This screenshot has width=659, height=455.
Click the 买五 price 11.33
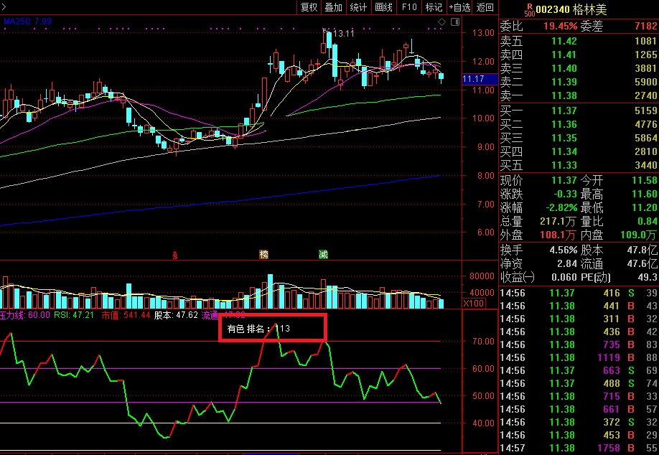pos(564,166)
